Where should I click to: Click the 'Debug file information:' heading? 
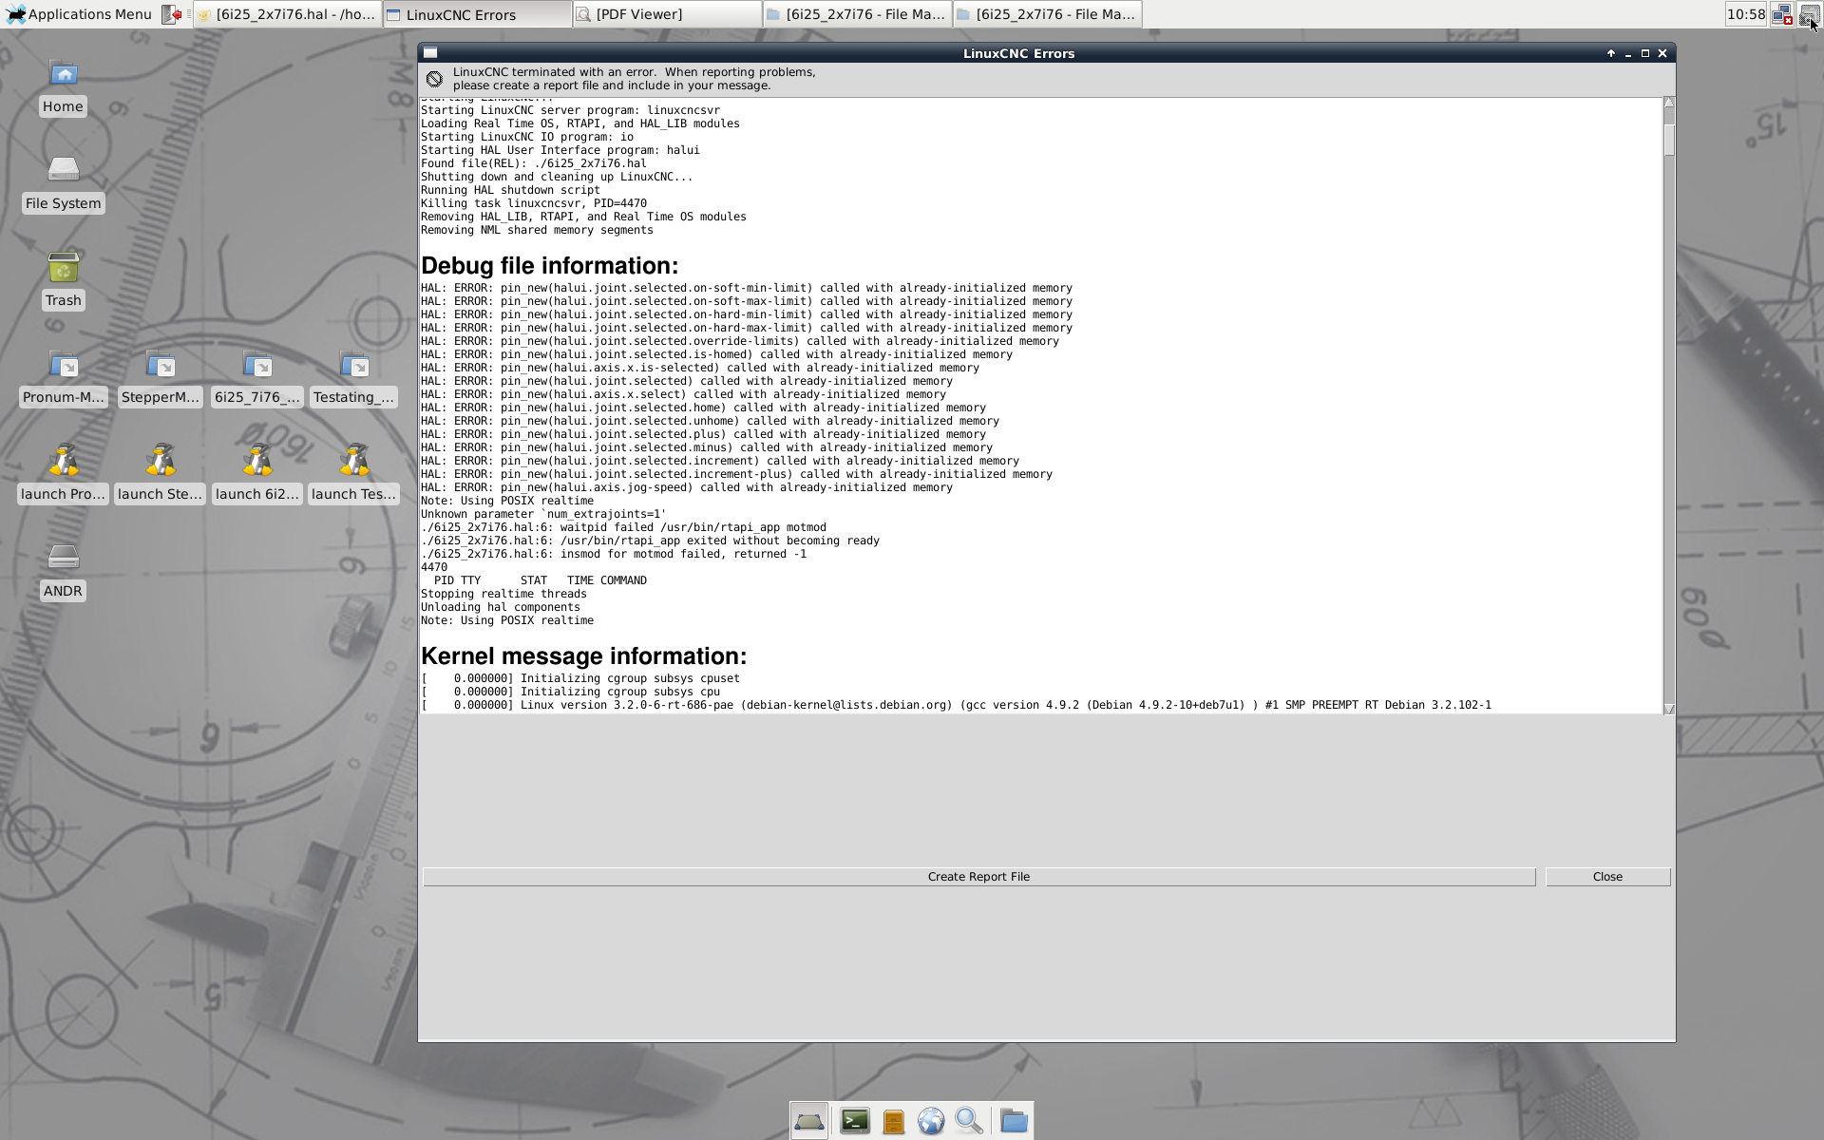click(549, 266)
